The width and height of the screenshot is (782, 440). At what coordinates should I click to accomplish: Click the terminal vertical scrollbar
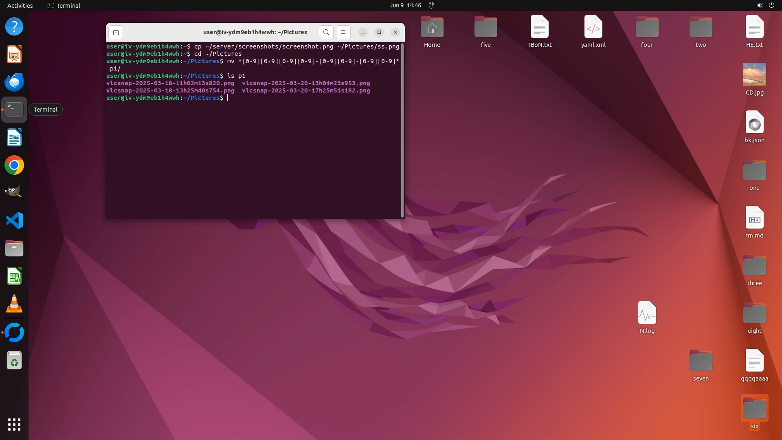(402, 130)
